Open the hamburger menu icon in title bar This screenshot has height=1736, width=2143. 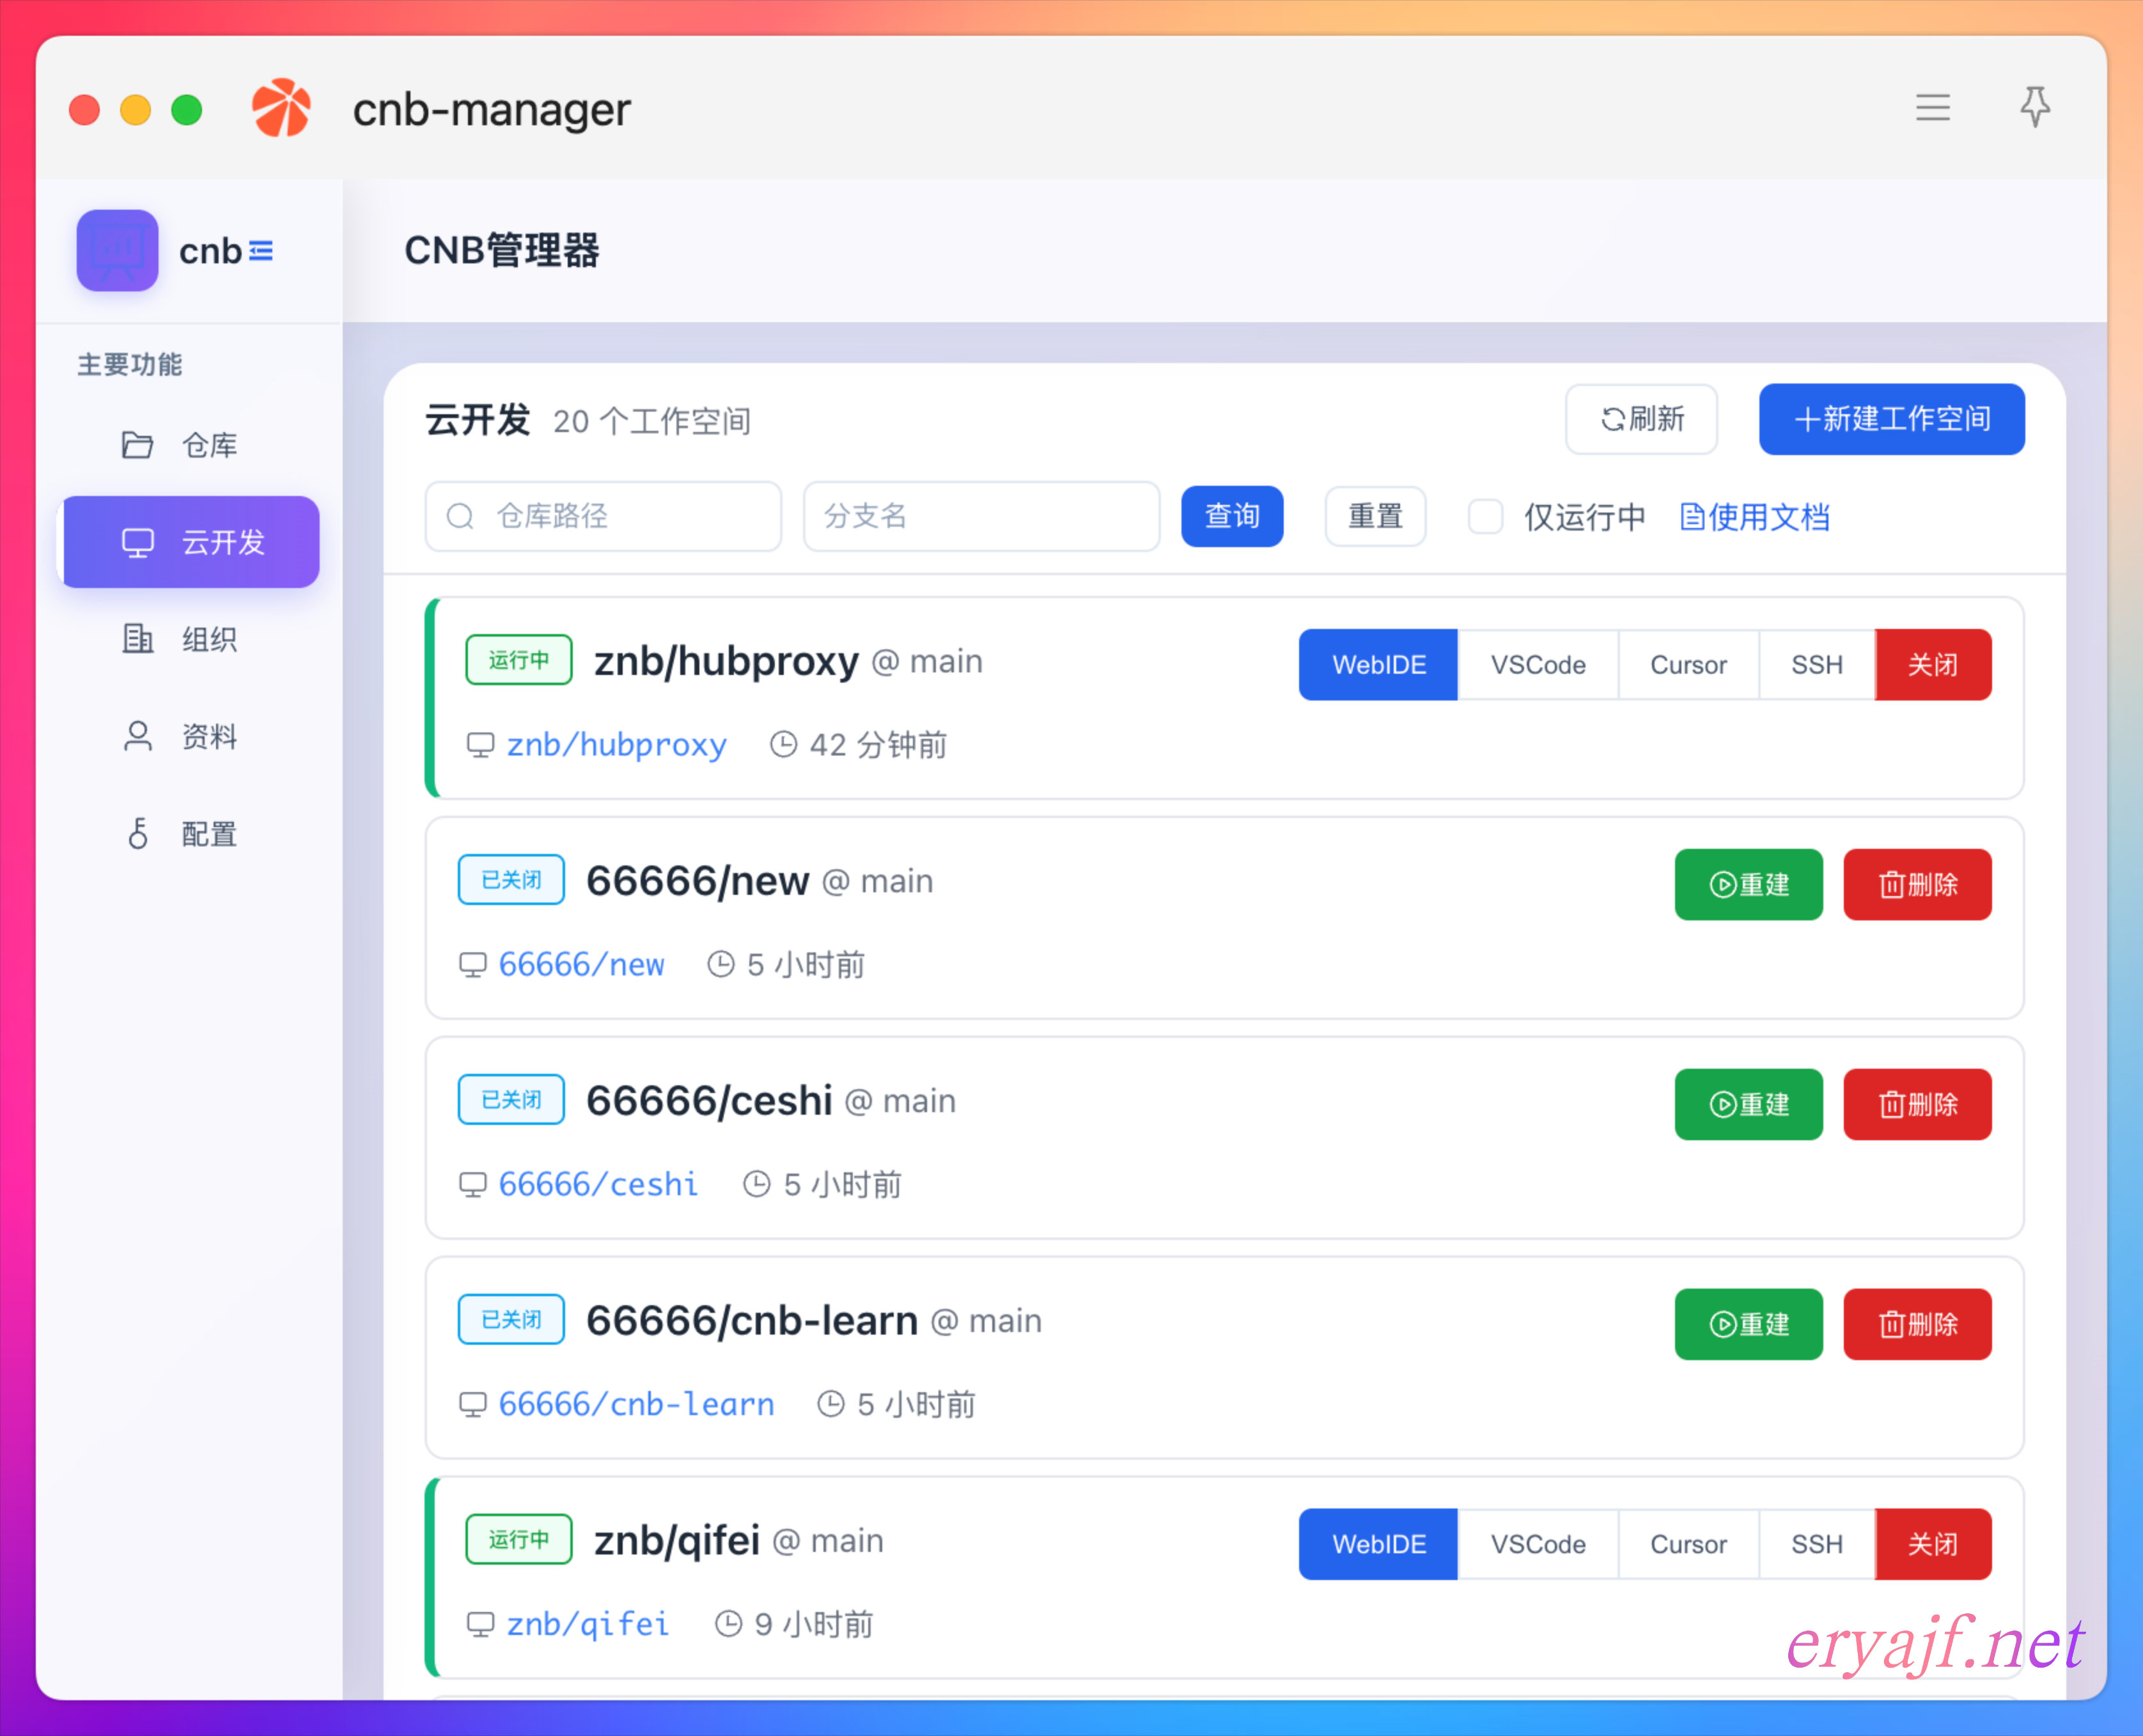tap(1932, 107)
